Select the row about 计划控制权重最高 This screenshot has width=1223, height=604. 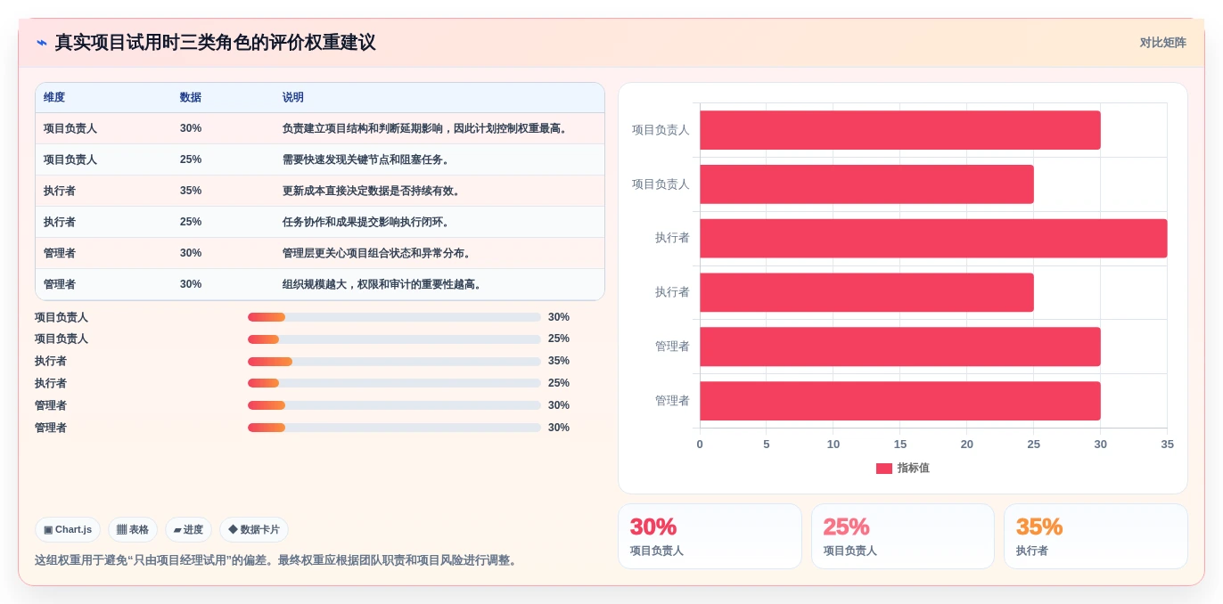320,128
